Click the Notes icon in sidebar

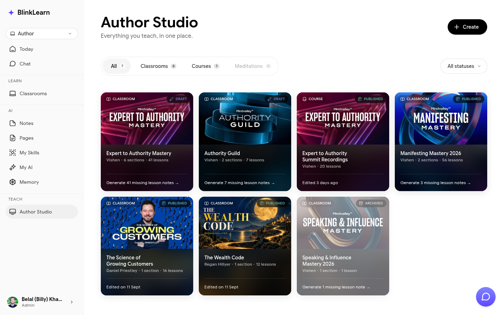13,123
